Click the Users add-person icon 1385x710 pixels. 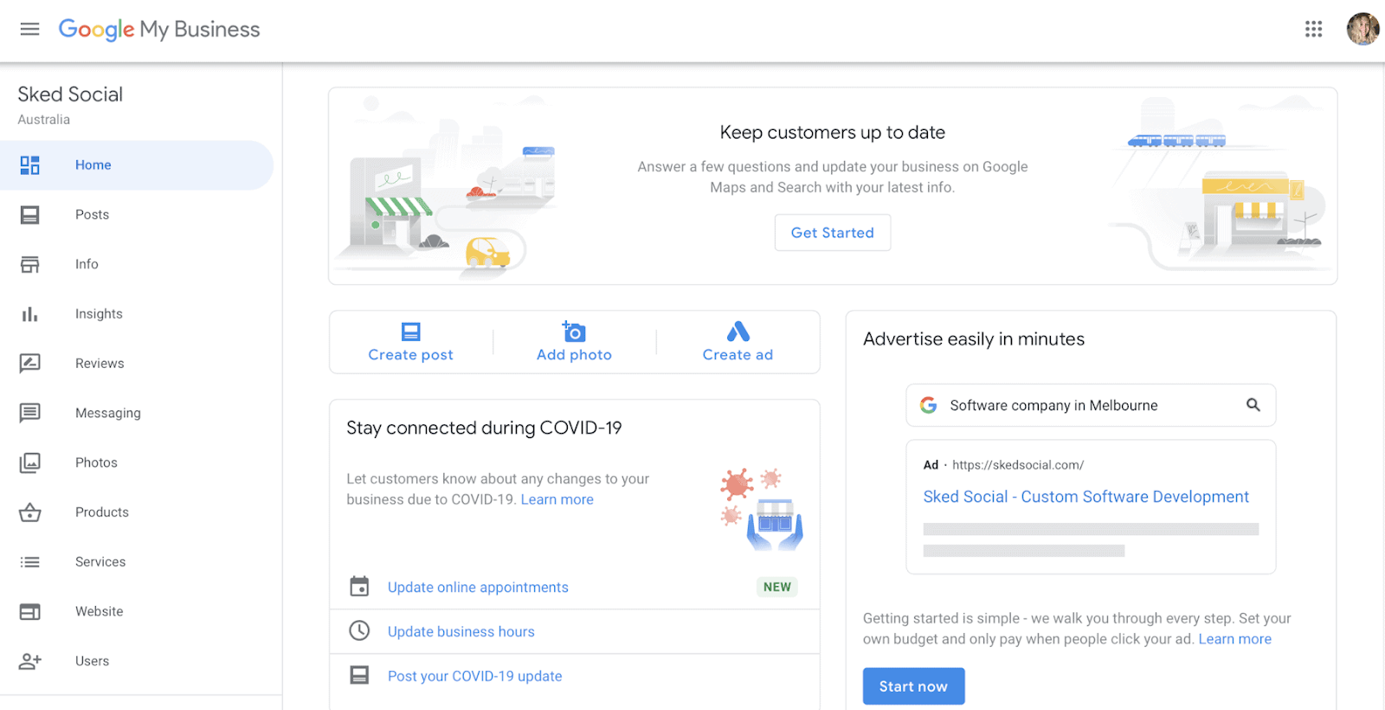(30, 662)
